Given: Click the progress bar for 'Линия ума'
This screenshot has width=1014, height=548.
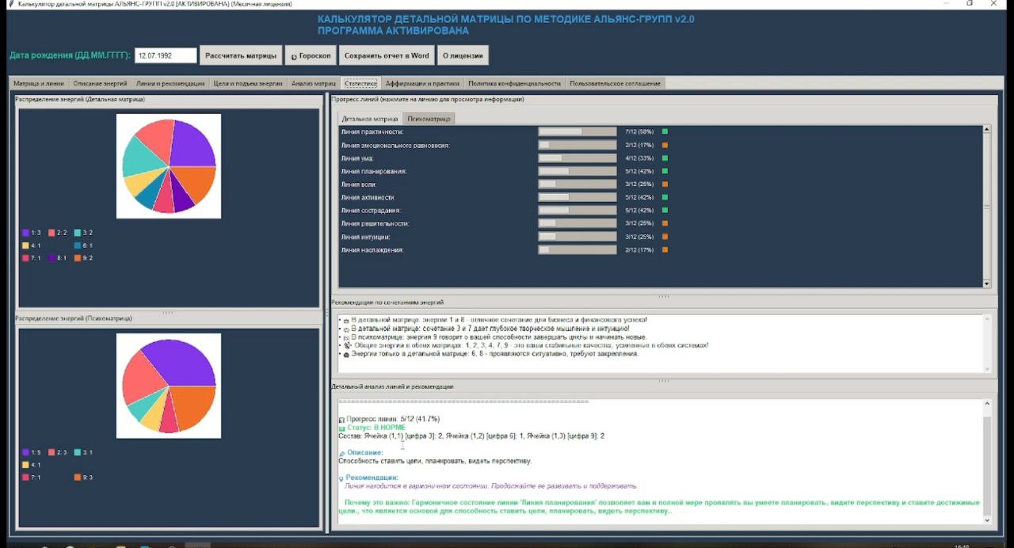Looking at the screenshot, I should point(578,158).
